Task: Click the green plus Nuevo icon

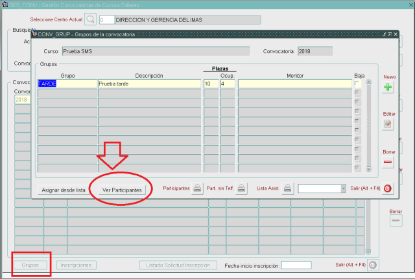Action: [x=388, y=87]
